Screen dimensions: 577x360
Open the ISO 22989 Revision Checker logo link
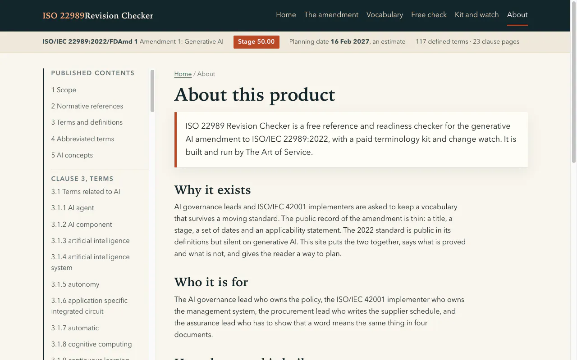[98, 16]
